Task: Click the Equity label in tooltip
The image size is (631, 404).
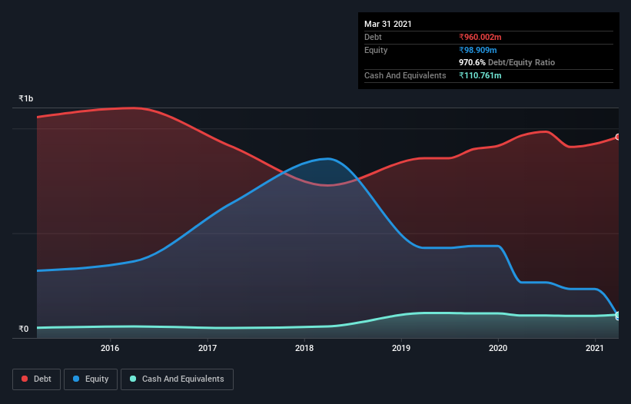Action: pos(376,50)
